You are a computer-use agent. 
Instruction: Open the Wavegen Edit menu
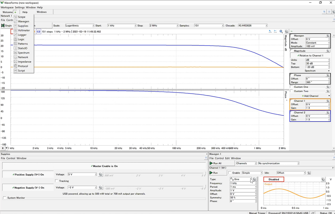coord(227,158)
